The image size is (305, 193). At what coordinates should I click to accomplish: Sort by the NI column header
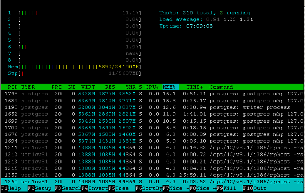(x=72, y=87)
